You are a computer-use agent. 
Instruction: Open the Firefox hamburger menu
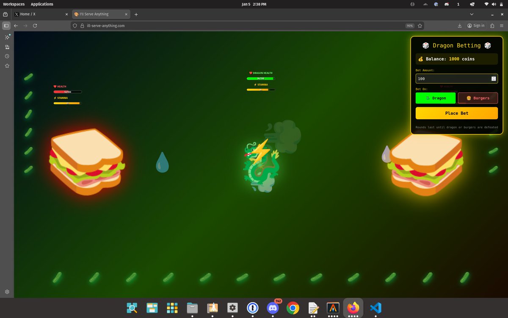502,25
